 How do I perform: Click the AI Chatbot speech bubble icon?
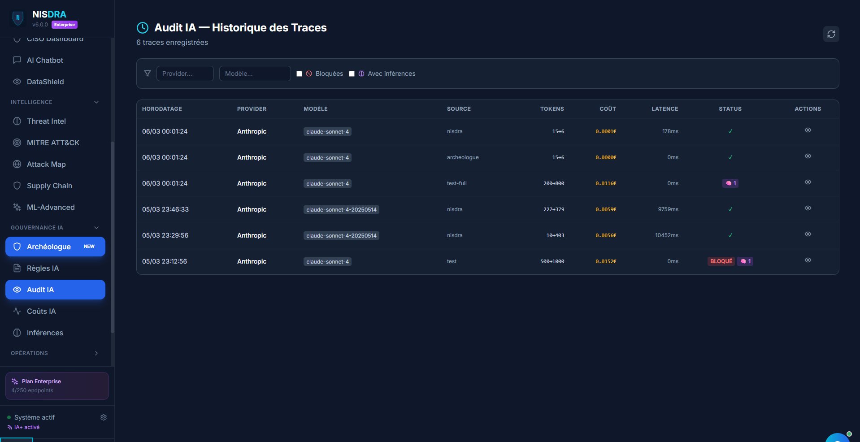(x=17, y=60)
